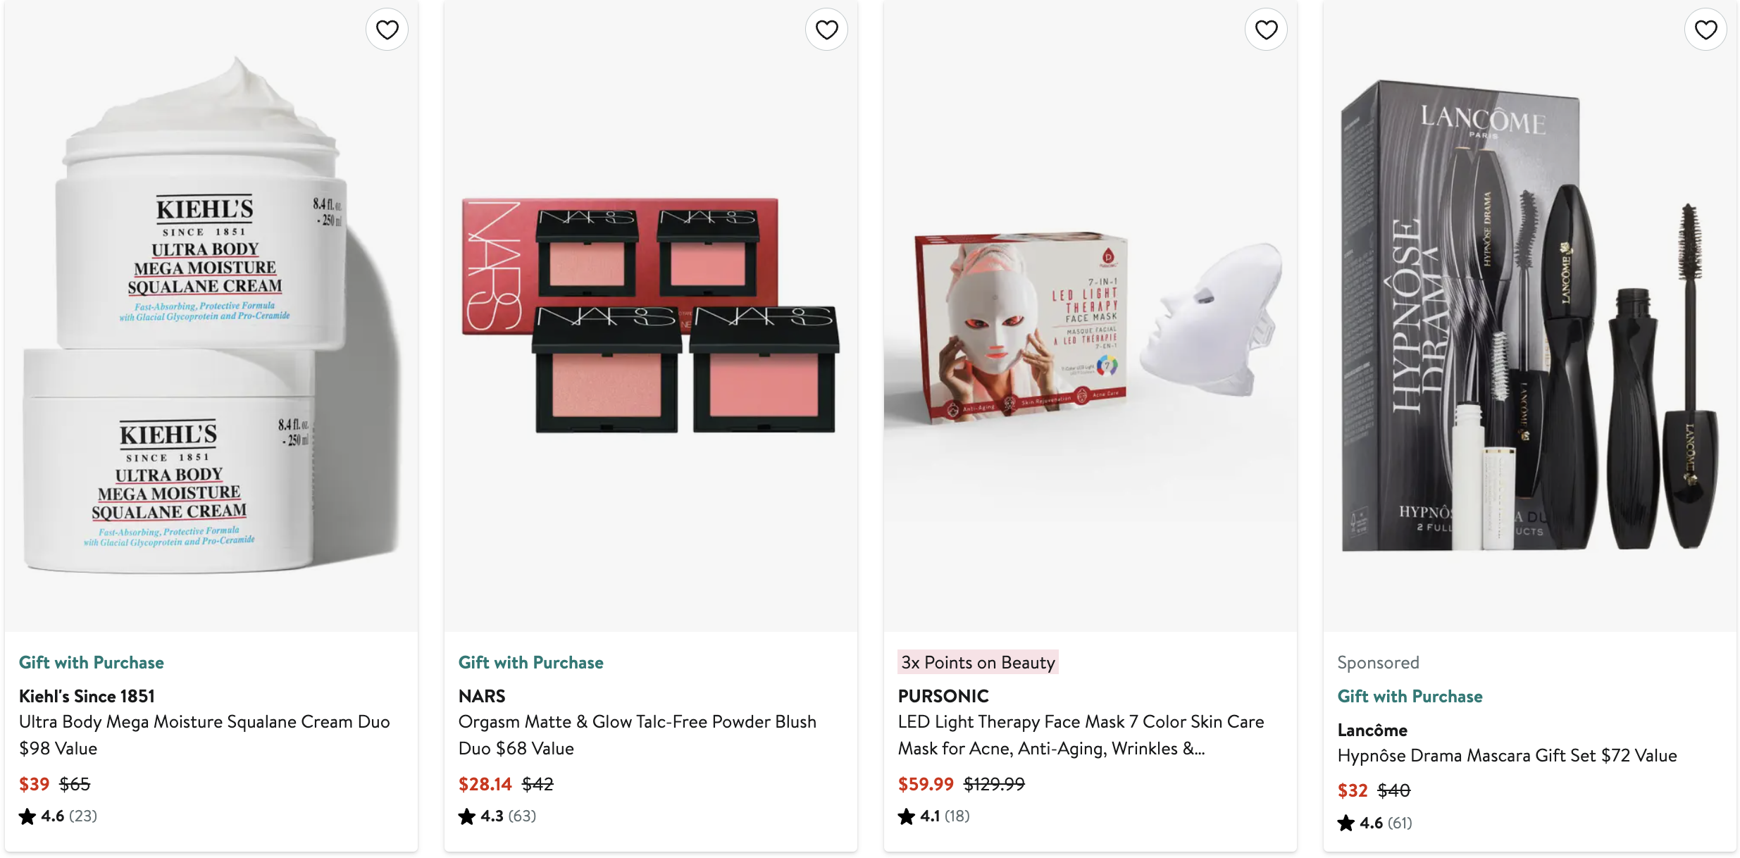Open Gift with Purchase on Lancôme listing

[1410, 696]
